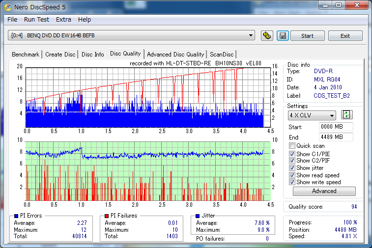Image resolution: width=372 pixels, height=248 pixels.
Task: Click the save floppy disk icon
Action: point(282,36)
